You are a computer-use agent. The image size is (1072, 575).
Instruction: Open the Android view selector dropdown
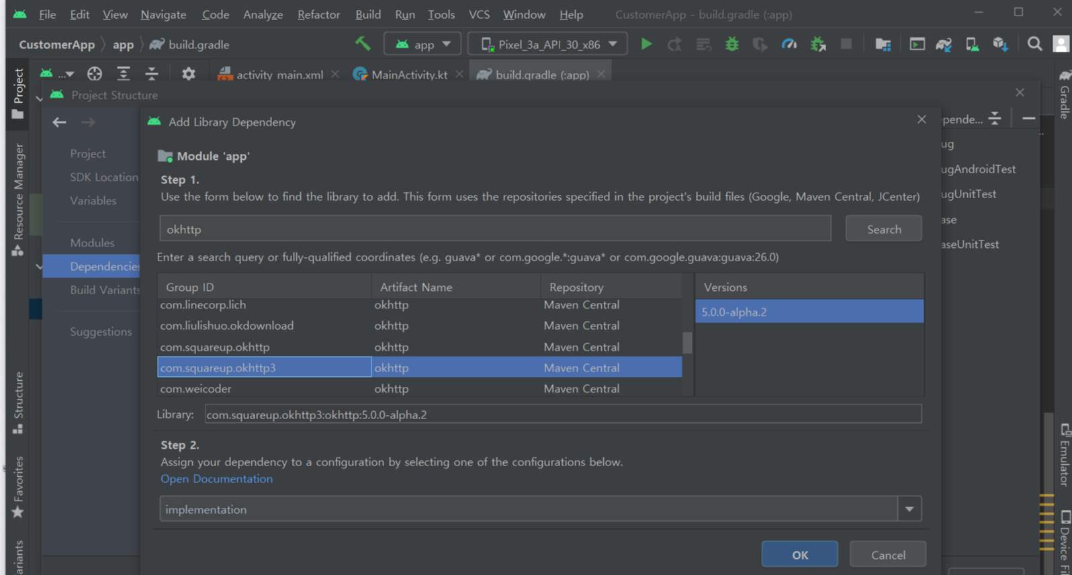pyautogui.click(x=56, y=74)
